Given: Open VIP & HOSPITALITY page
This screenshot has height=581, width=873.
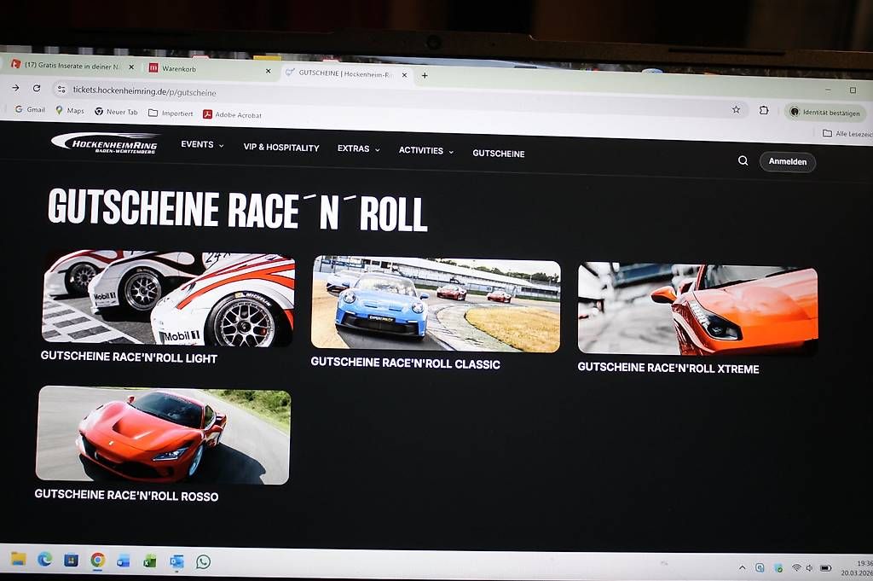Looking at the screenshot, I should point(281,147).
